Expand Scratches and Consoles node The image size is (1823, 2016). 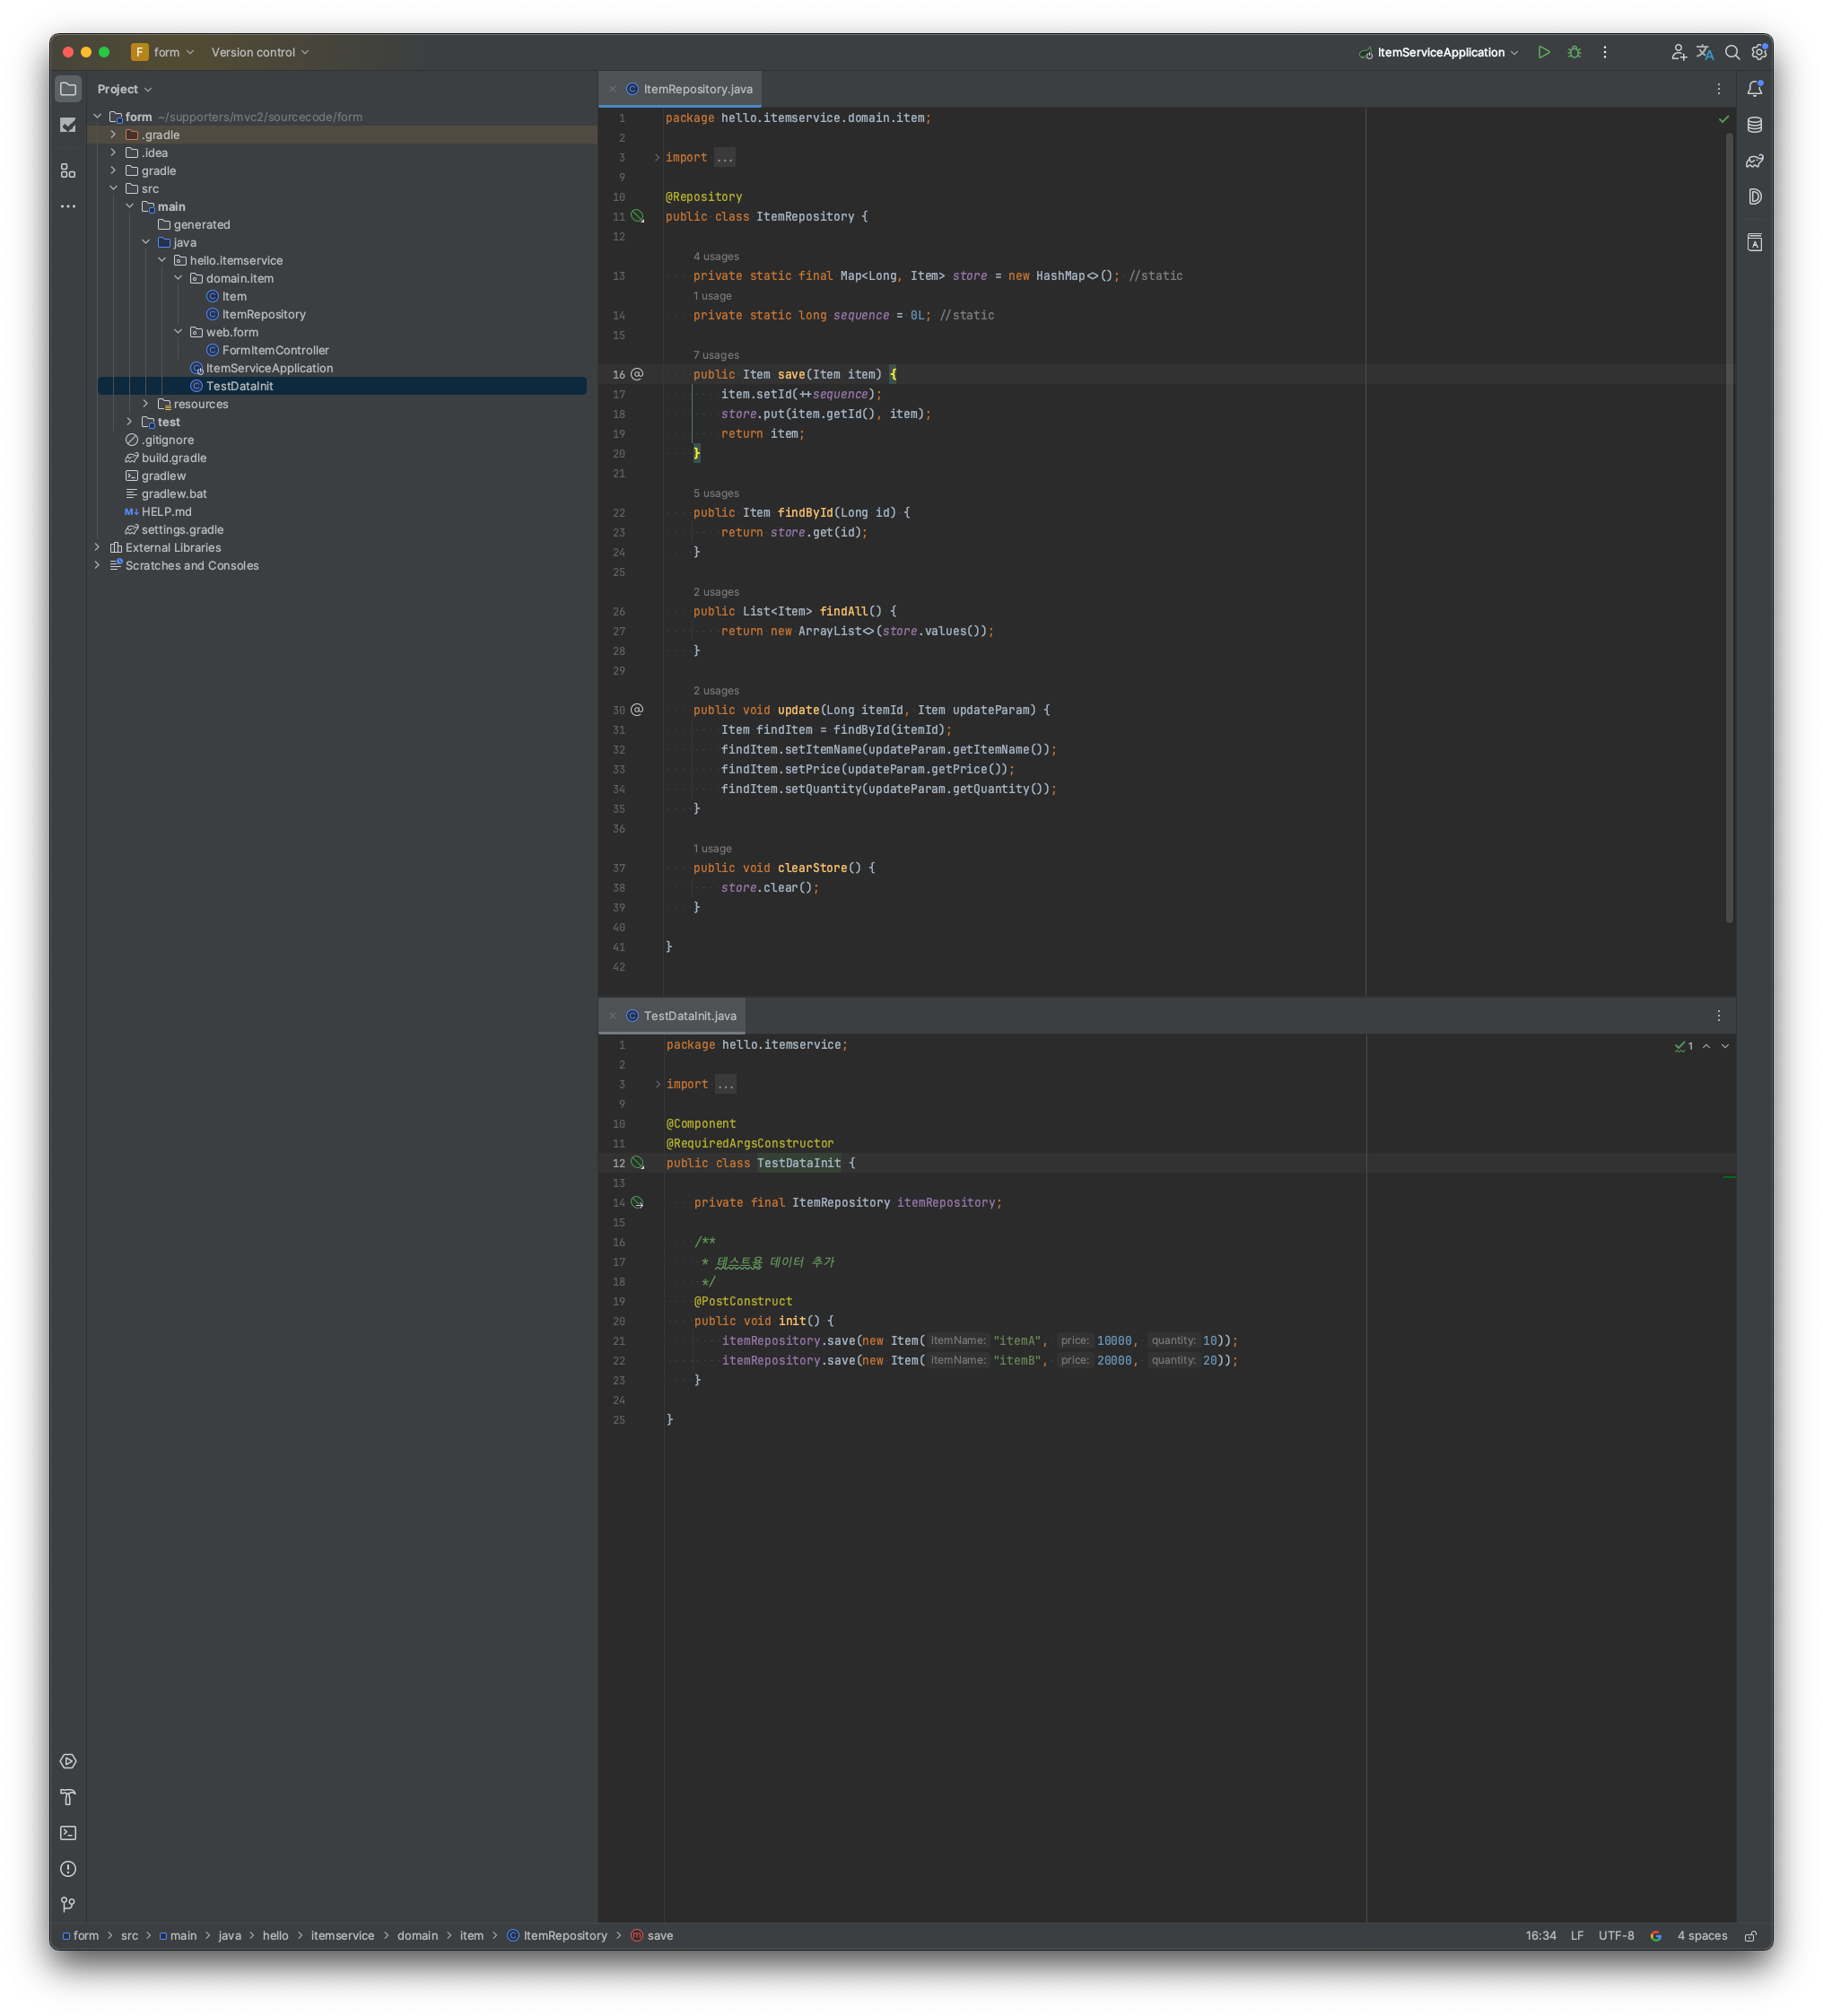tap(97, 565)
